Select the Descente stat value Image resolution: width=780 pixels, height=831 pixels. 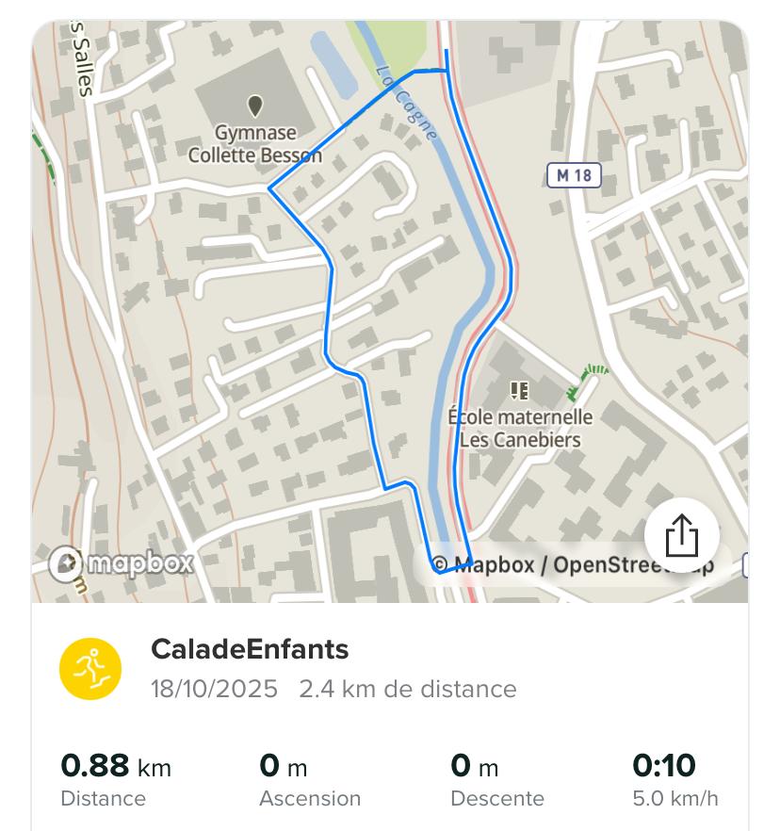click(x=475, y=767)
